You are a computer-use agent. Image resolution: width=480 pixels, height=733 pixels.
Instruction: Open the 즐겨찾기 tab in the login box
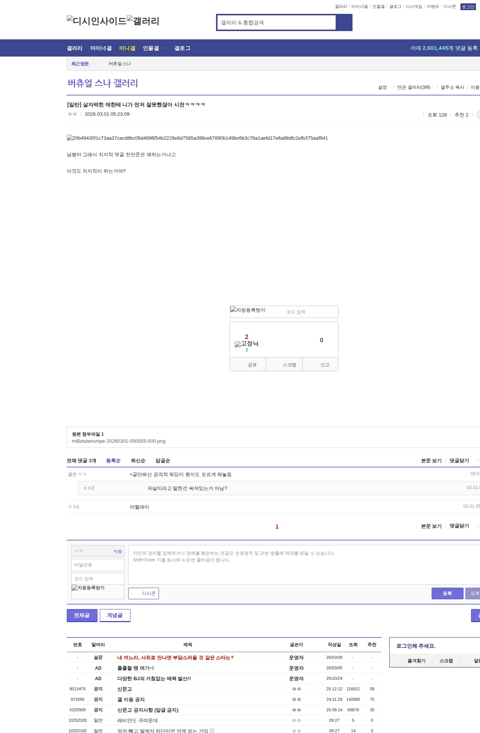pyautogui.click(x=417, y=661)
